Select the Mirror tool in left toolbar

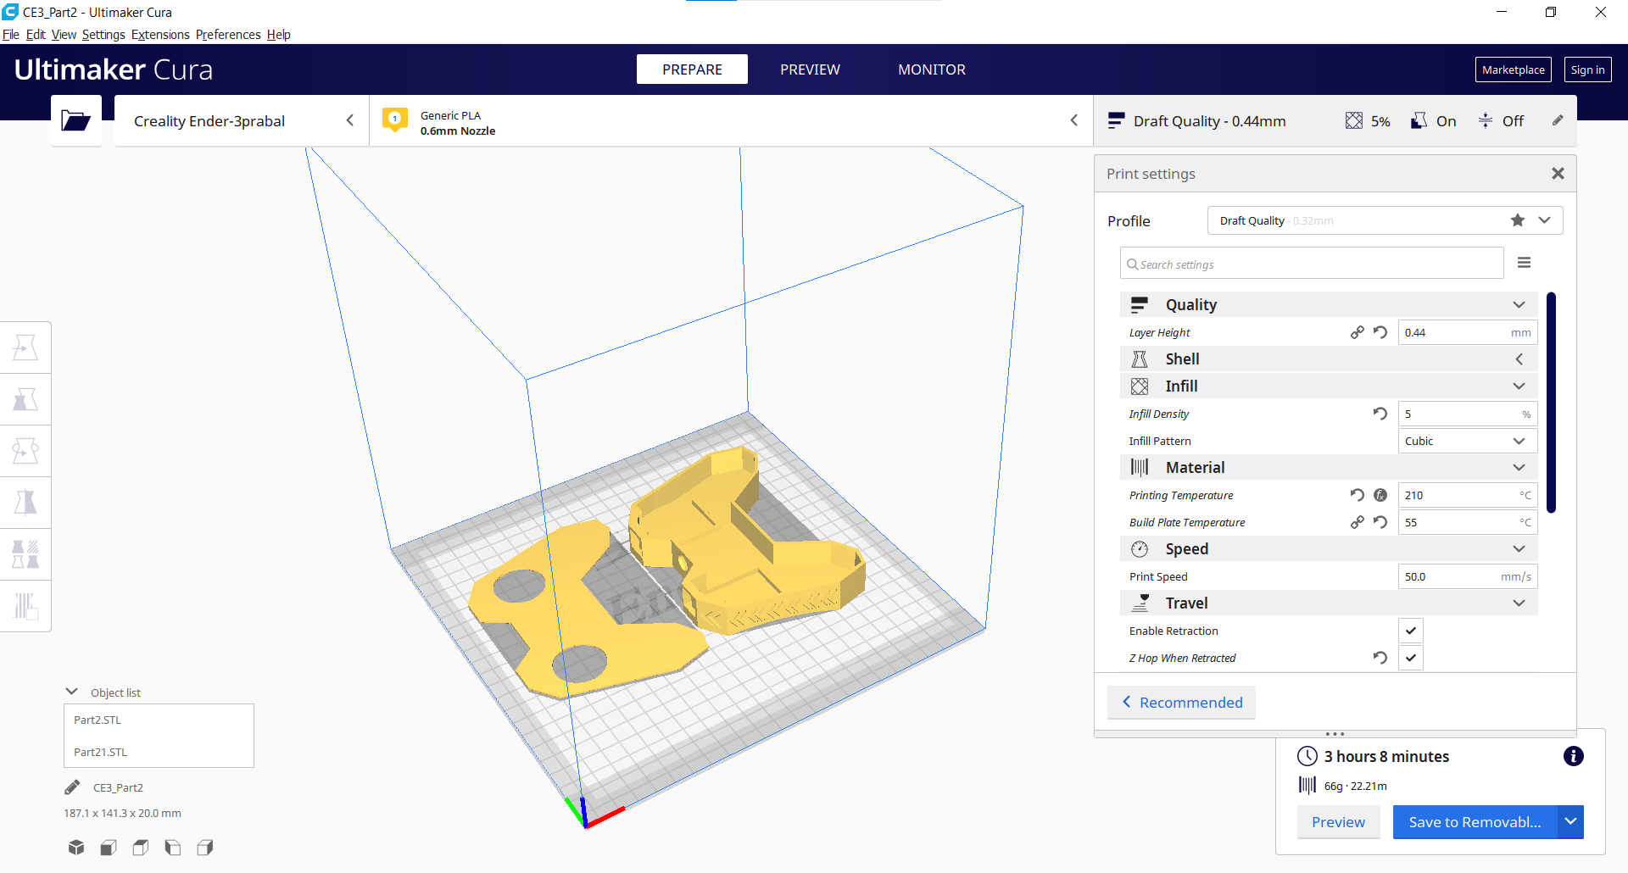click(x=25, y=503)
